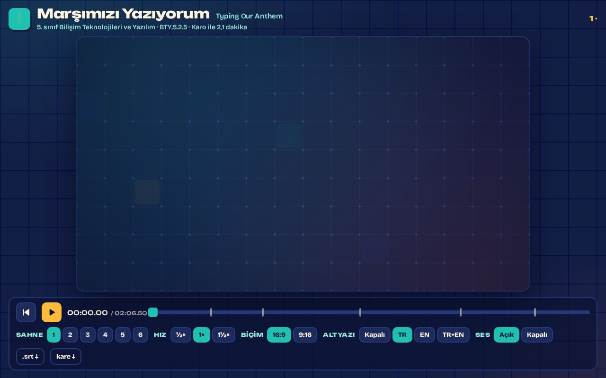Download subtitles with the .srt button

click(x=30, y=357)
